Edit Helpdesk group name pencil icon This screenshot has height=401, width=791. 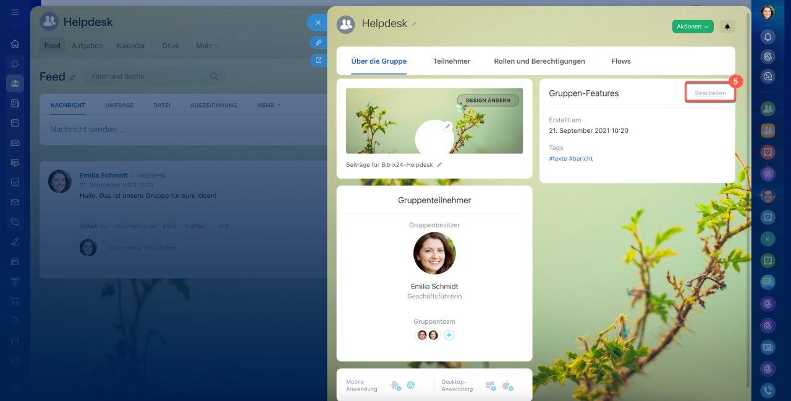point(415,24)
